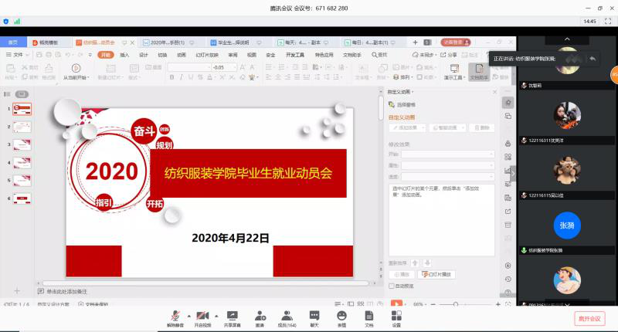
Task: Open the Share Screen option
Action: (232, 317)
